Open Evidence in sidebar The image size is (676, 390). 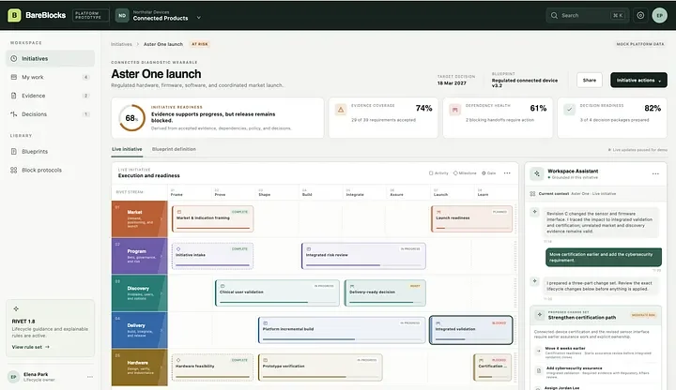coord(50,96)
